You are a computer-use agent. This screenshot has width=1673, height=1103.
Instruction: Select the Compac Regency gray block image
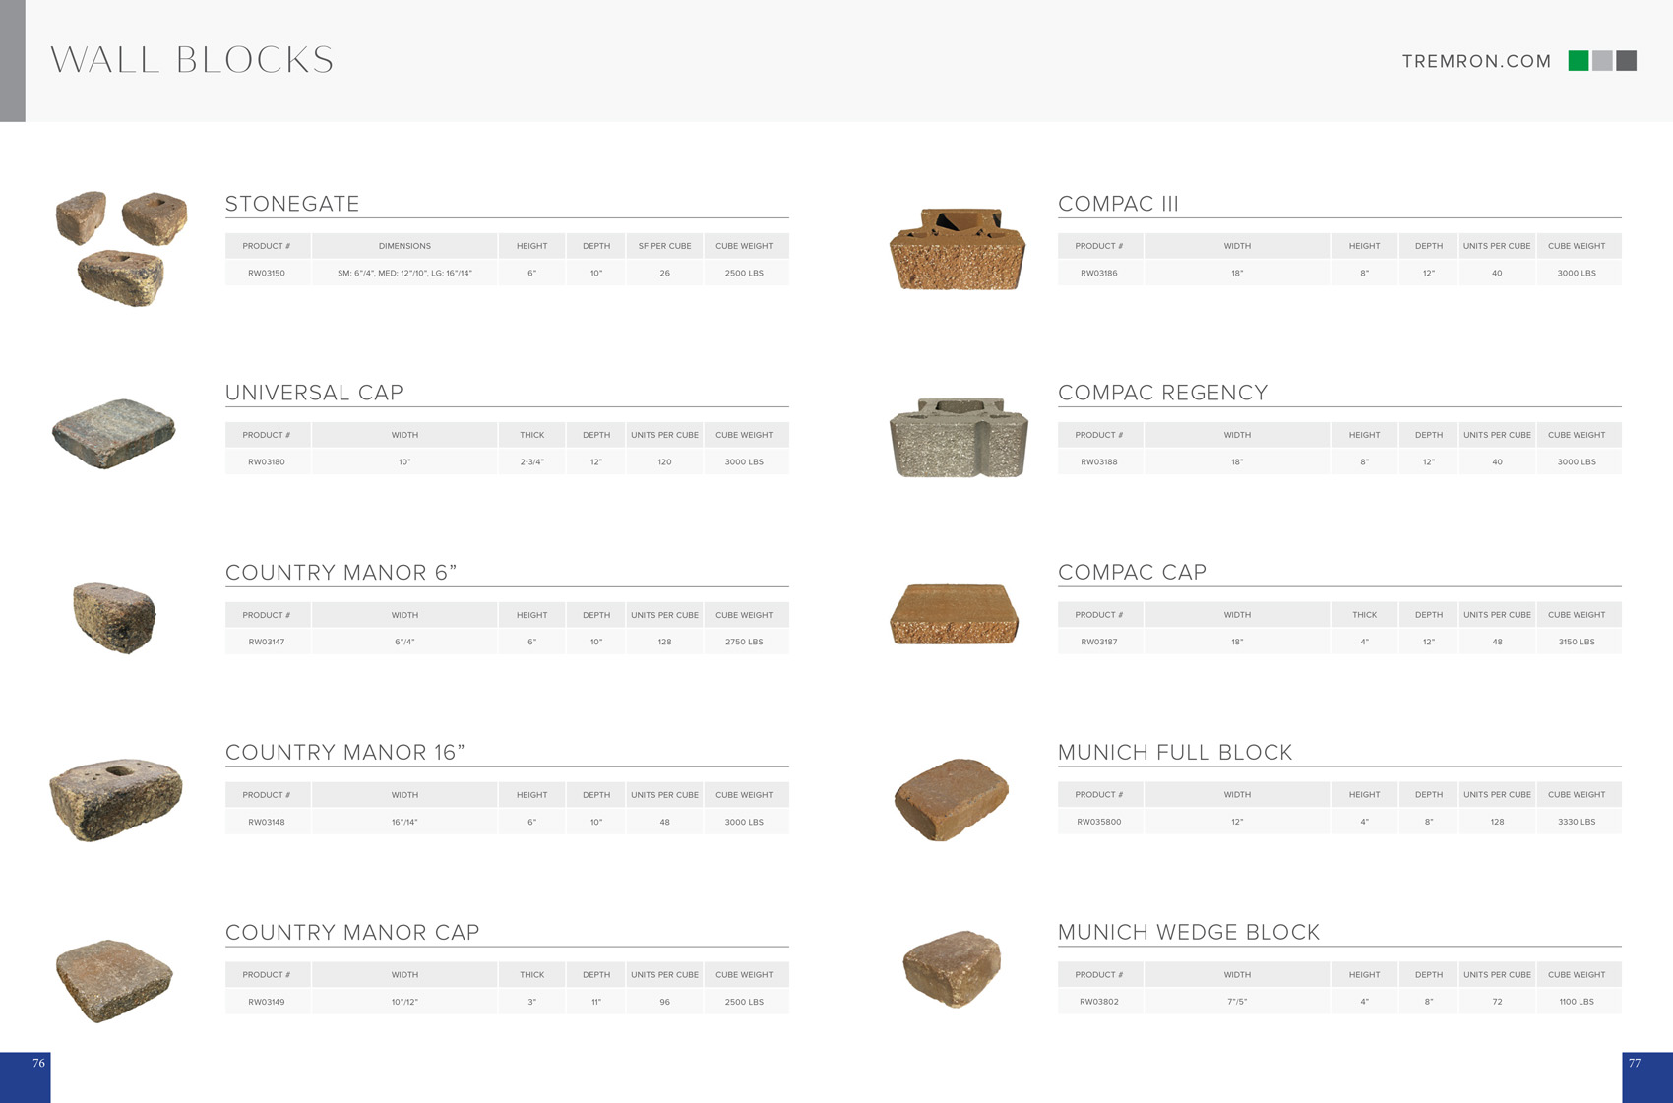pyautogui.click(x=958, y=438)
